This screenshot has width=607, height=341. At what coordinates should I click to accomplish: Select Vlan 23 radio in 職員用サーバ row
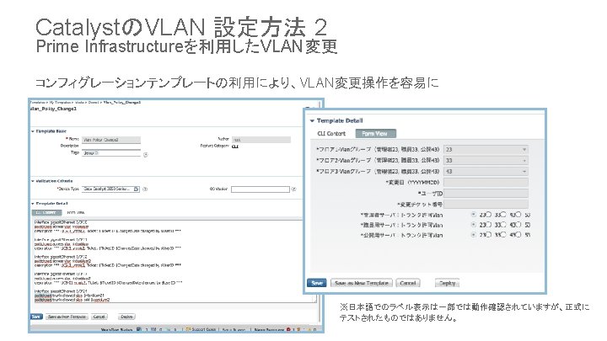click(474, 224)
